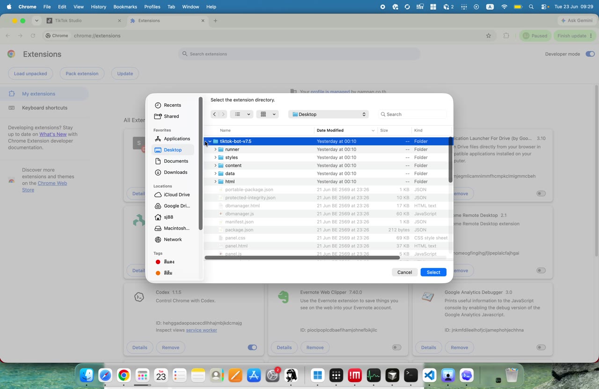Open the Chrome tab search dropdown
This screenshot has height=389, width=599.
pos(37,21)
